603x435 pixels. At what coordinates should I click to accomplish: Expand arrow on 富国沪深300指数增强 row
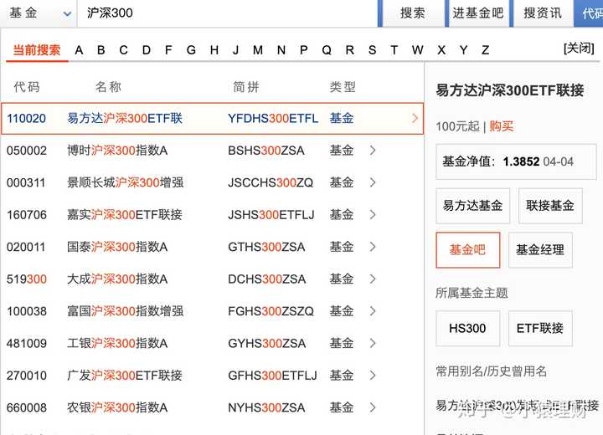(x=372, y=311)
